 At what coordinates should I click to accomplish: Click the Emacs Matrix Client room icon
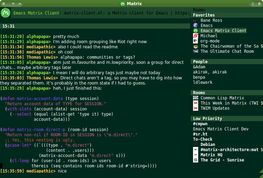[195, 31]
